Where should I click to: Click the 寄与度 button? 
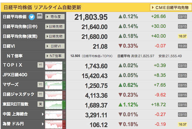tap(55, 17)
